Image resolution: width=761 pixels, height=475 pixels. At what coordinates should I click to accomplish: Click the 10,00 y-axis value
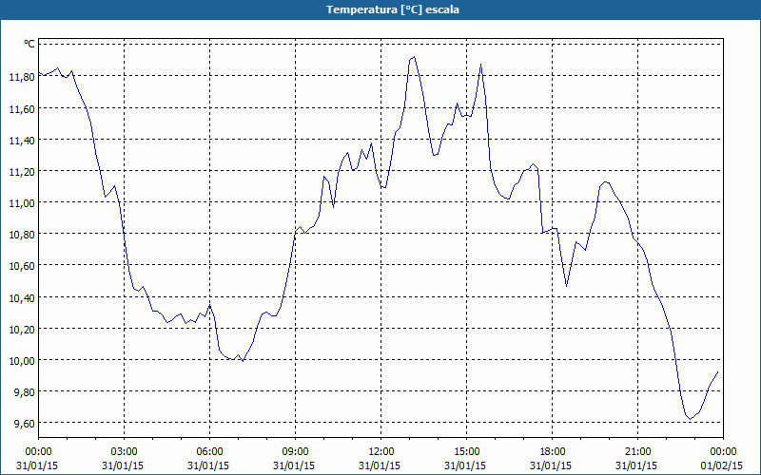click(22, 361)
